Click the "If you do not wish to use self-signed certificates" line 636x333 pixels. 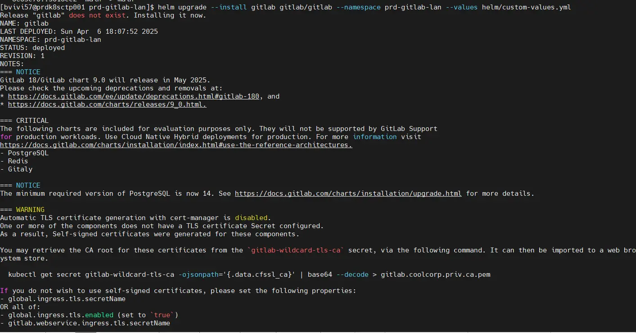point(178,291)
